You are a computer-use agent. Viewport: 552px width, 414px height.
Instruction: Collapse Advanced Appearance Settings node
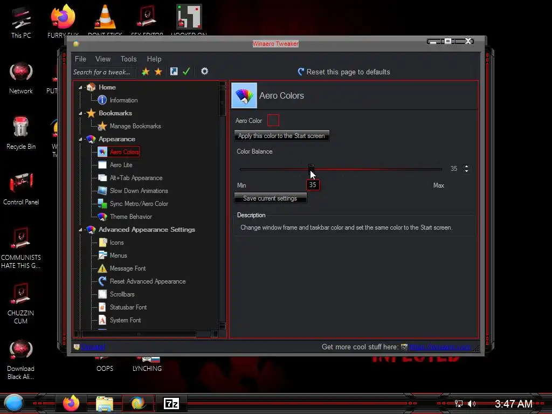point(81,230)
